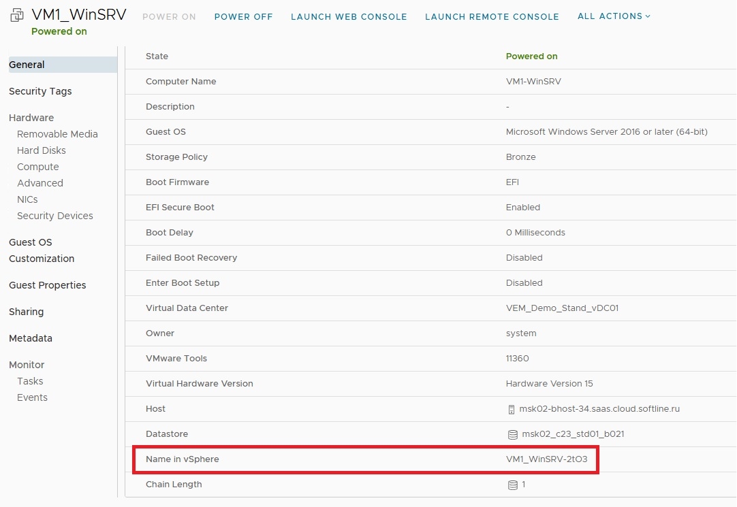Click the Boot Firmware value EFI
This screenshot has width=737, height=507.
pyautogui.click(x=512, y=182)
